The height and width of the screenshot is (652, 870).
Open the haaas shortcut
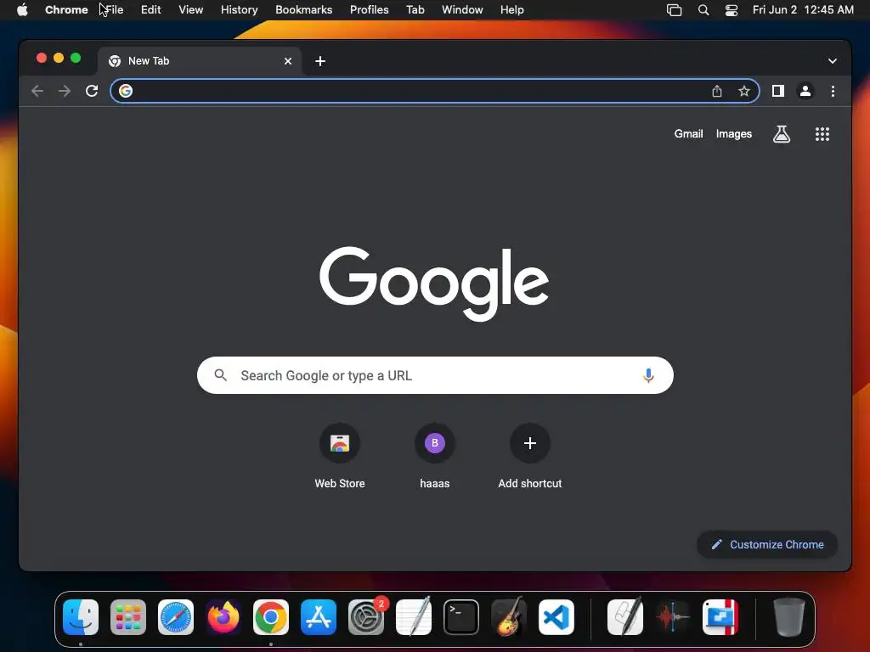434,456
